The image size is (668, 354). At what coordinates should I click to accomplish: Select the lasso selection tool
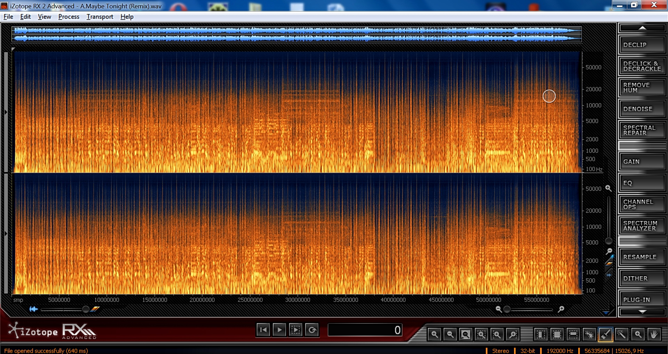pyautogui.click(x=589, y=334)
